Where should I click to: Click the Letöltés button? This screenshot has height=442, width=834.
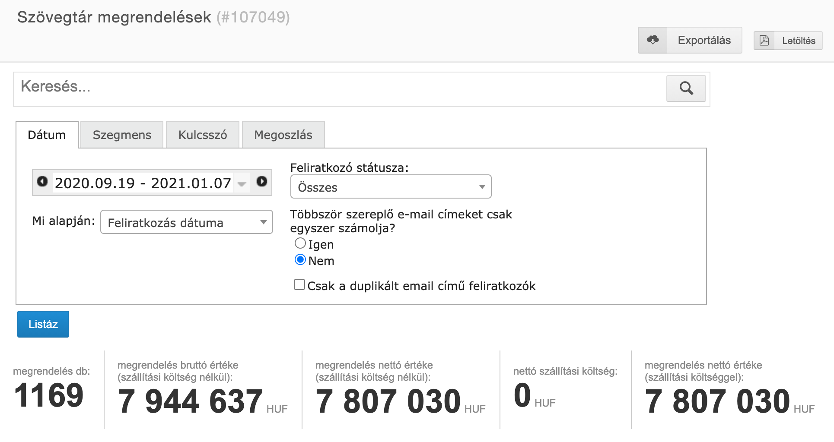[788, 41]
